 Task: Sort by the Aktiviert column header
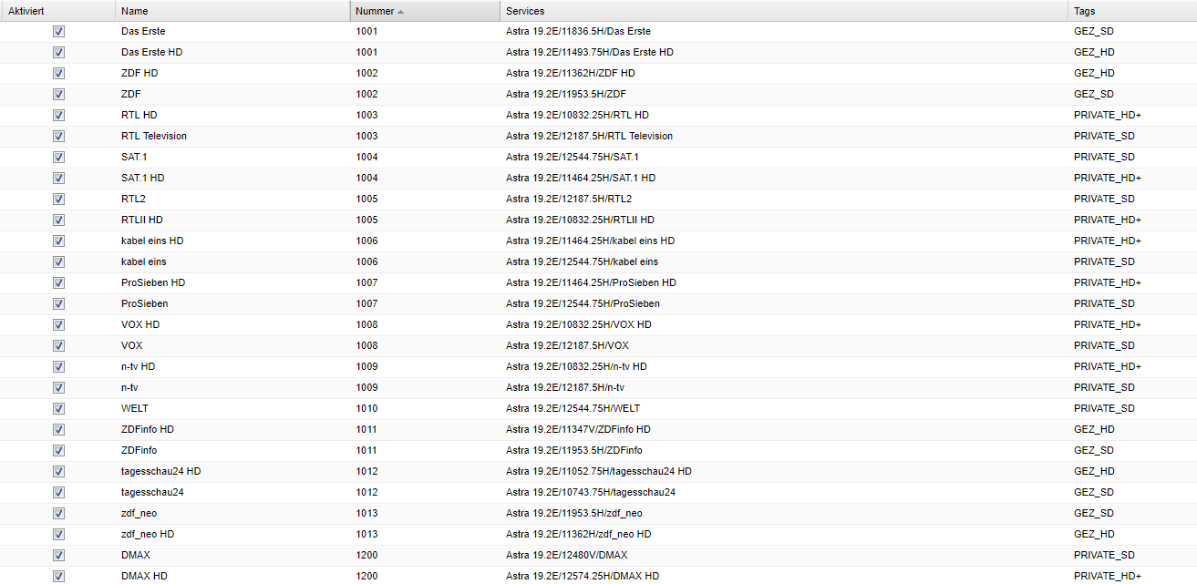click(x=57, y=11)
